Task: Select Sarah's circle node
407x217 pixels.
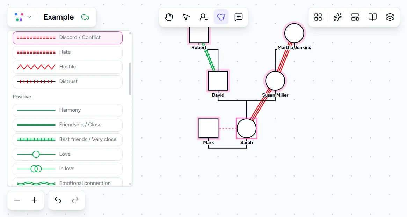Action: (x=247, y=128)
